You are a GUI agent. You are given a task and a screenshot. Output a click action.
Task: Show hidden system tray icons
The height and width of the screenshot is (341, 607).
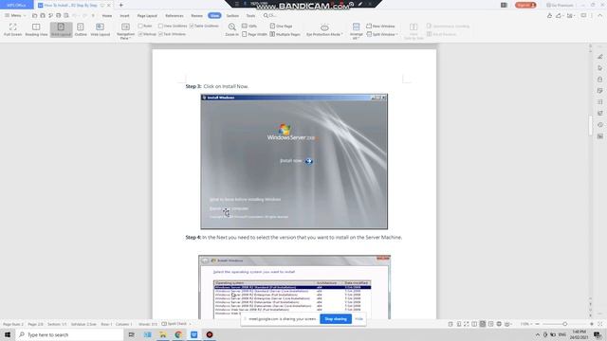coord(538,334)
